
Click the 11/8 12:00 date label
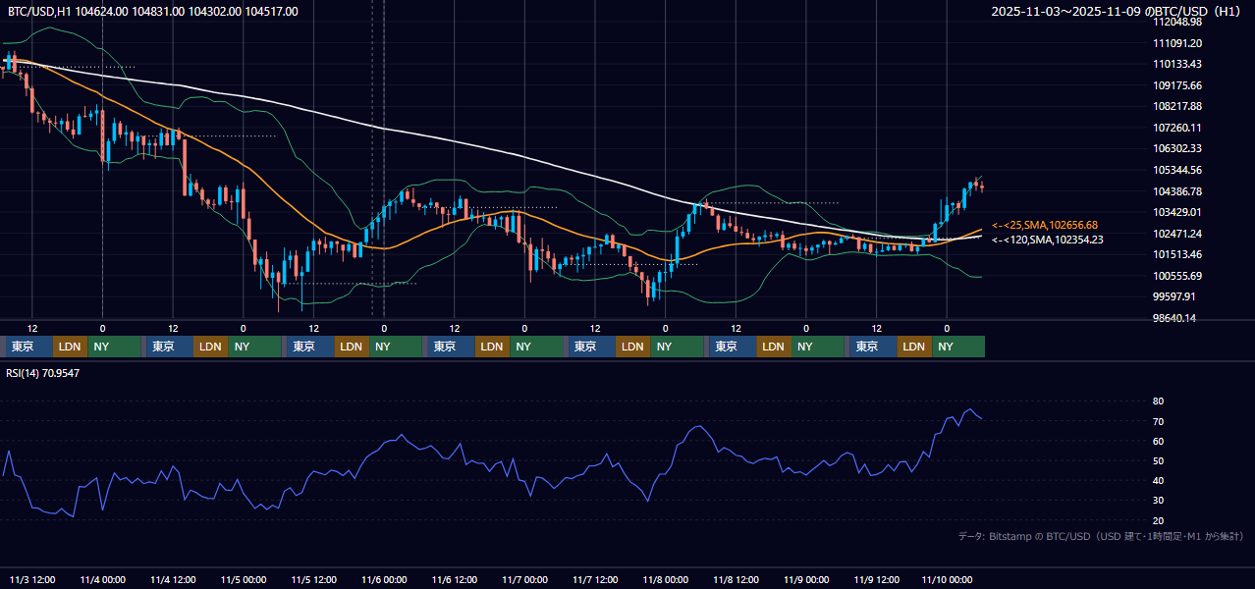(736, 579)
